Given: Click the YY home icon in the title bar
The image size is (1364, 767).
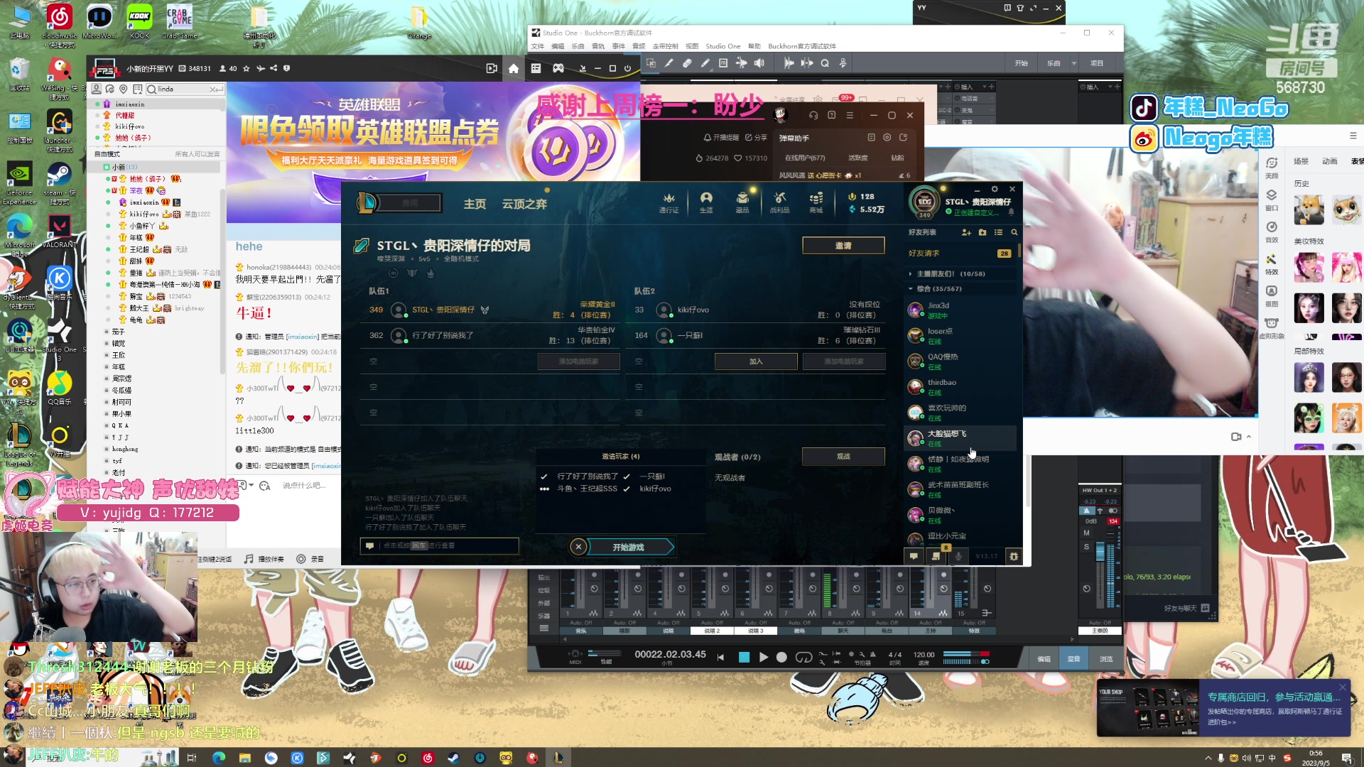Looking at the screenshot, I should pos(514,69).
